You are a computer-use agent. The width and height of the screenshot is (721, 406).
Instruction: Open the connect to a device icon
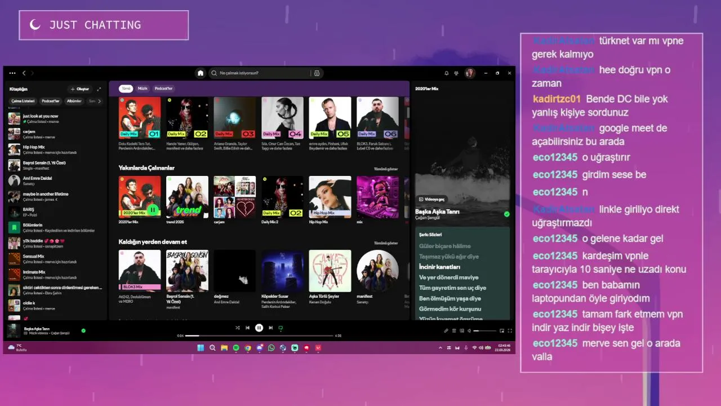click(x=461, y=331)
